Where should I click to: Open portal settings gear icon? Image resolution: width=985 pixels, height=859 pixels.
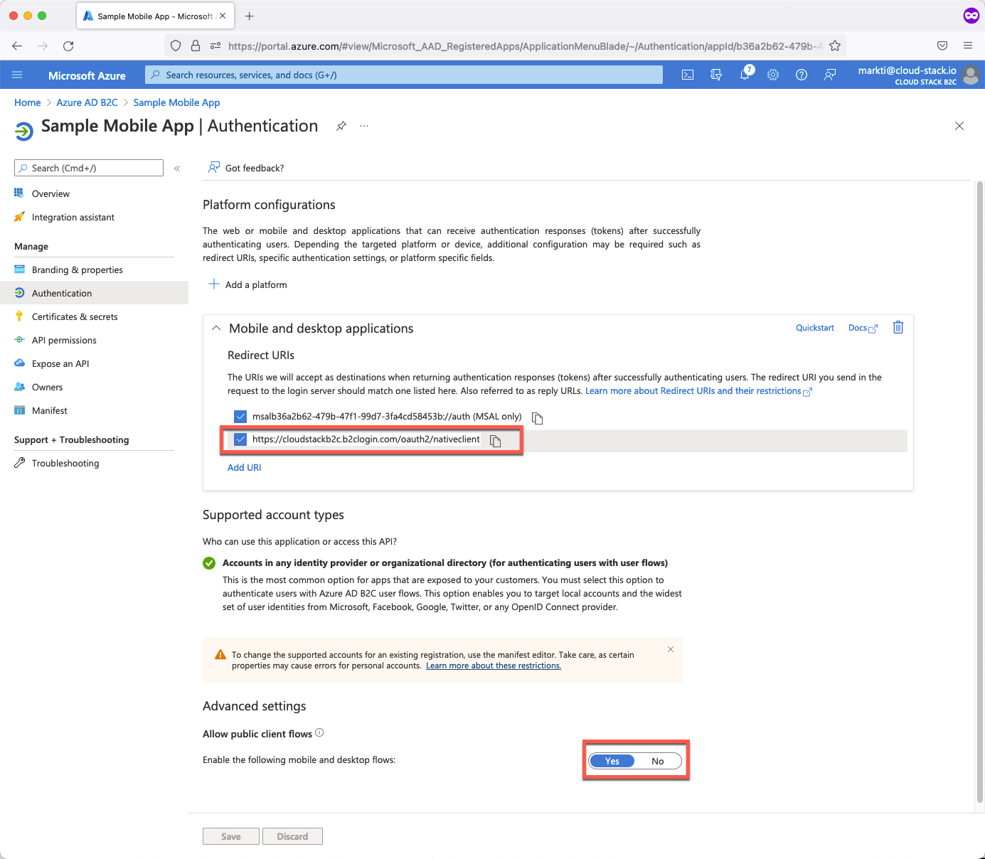[773, 75]
